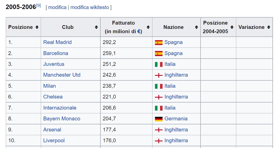The height and width of the screenshot is (148, 276).
Task: Open the modifica edit link
Action: coord(57,7)
